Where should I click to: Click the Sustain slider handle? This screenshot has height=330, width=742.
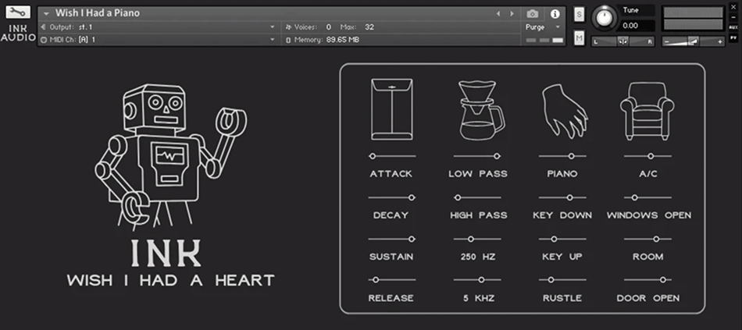[412, 240]
